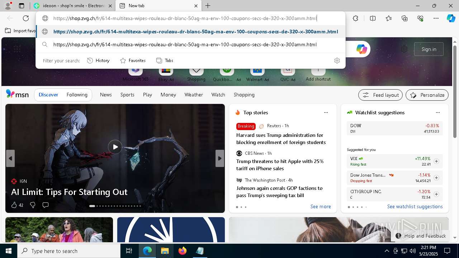Open the Collections toolbar icon
The height and width of the screenshot is (258, 459).
(x=404, y=18)
